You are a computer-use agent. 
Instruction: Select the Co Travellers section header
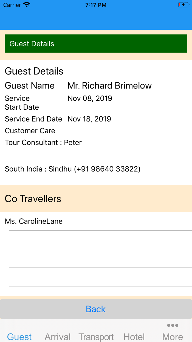(33, 198)
